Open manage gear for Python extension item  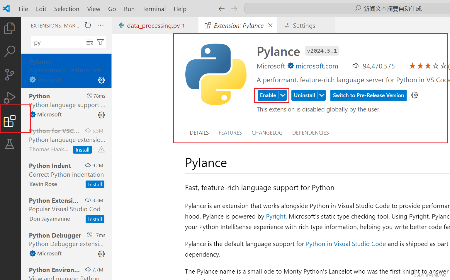pyautogui.click(x=101, y=115)
